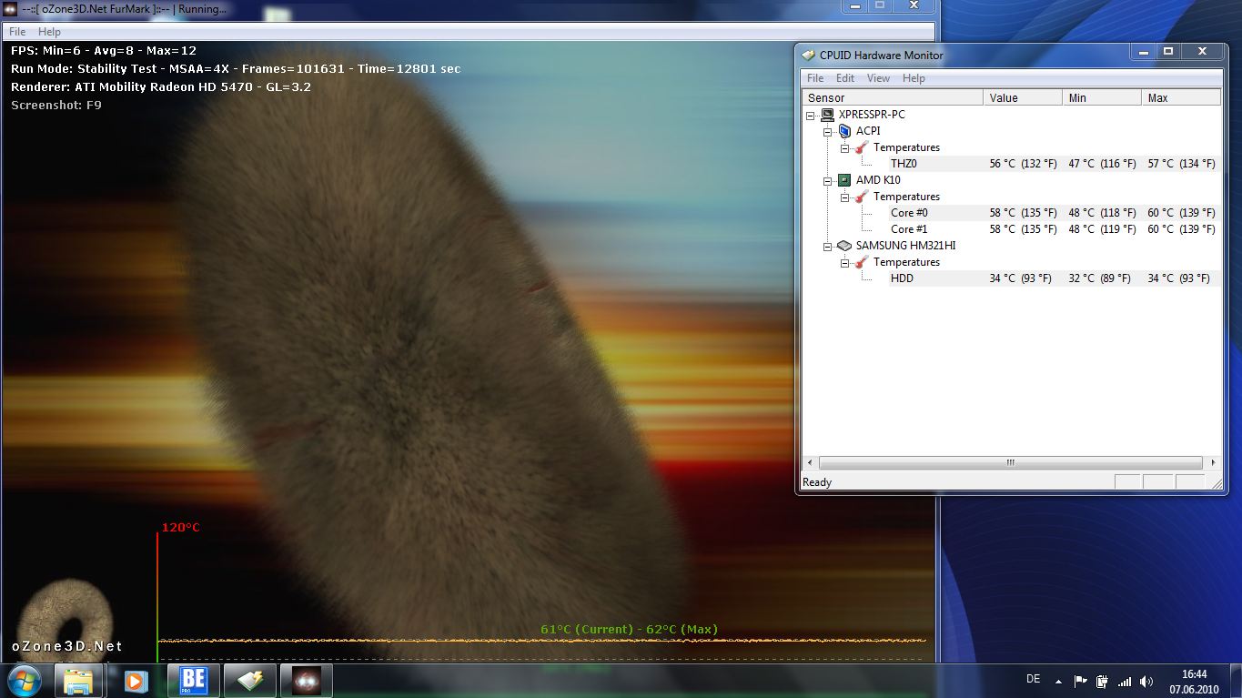The height and width of the screenshot is (698, 1242).
Task: Collapse the SAMSUNG HM321HI tree node
Action: point(828,246)
